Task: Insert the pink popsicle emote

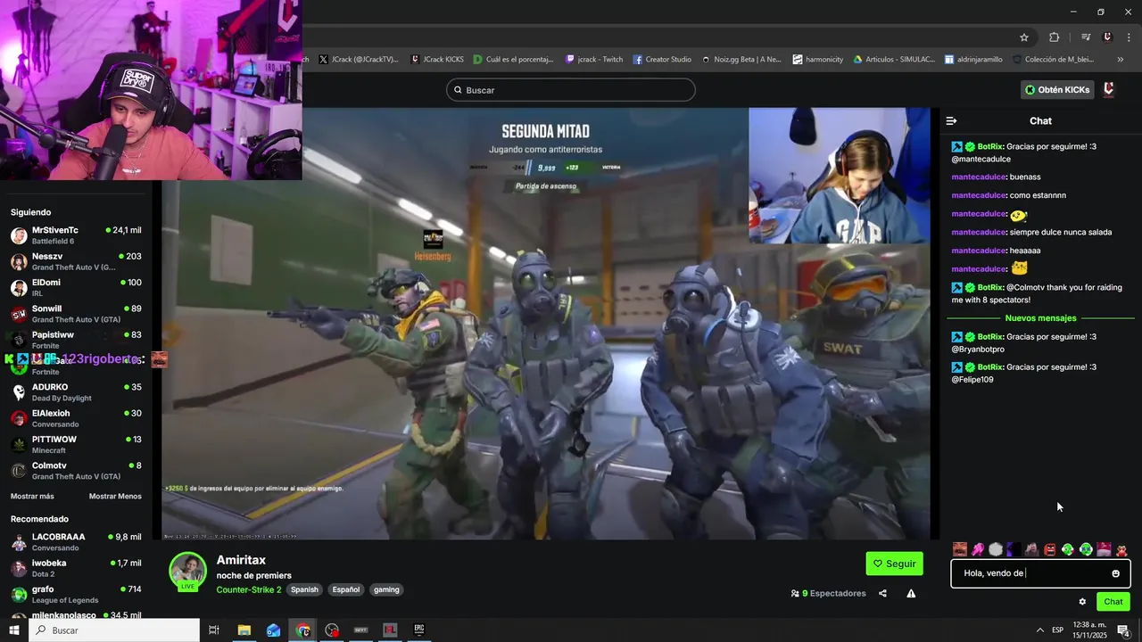Action: click(x=978, y=549)
